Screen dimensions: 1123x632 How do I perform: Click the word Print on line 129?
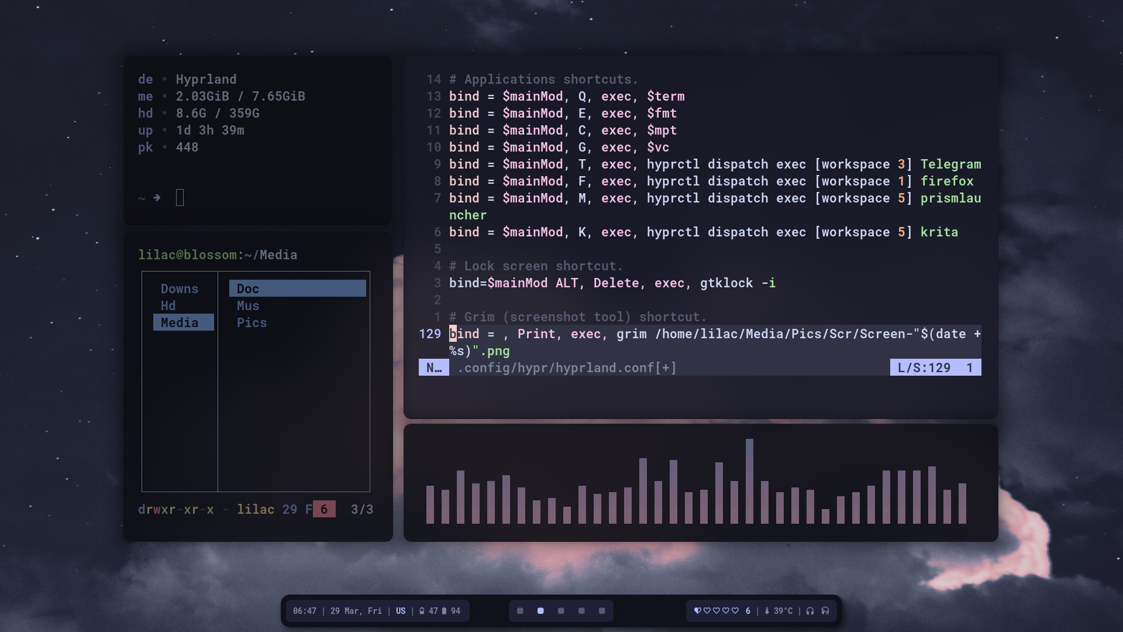[536, 334]
